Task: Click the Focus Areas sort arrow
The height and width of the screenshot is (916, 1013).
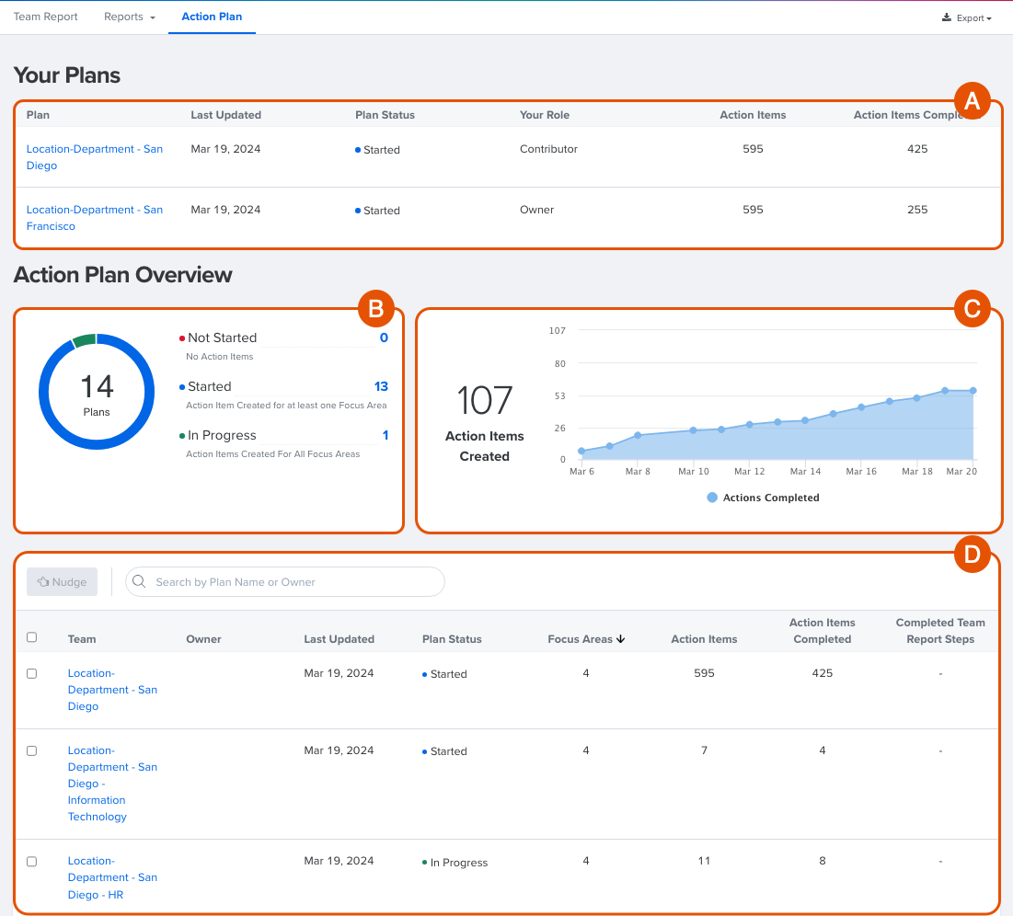Action: coord(621,639)
